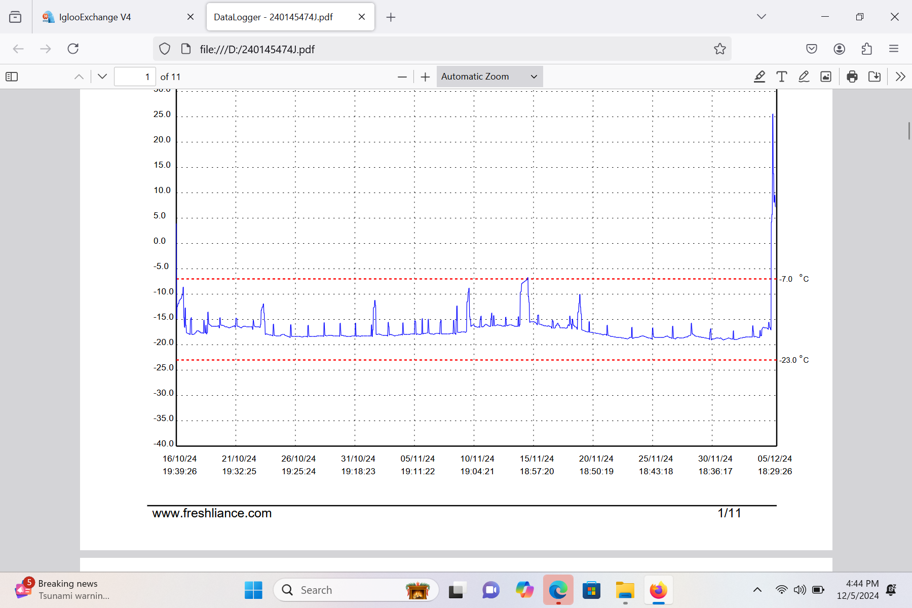Go forward in browser history
Screen dimensions: 912x608
(x=46, y=49)
